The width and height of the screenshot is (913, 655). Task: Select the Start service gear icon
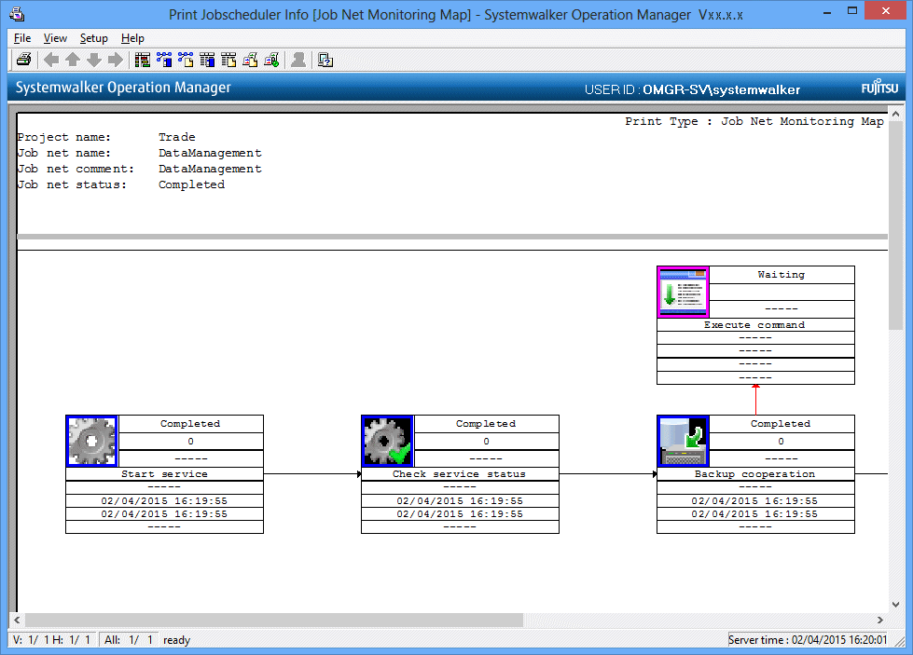[x=91, y=441]
